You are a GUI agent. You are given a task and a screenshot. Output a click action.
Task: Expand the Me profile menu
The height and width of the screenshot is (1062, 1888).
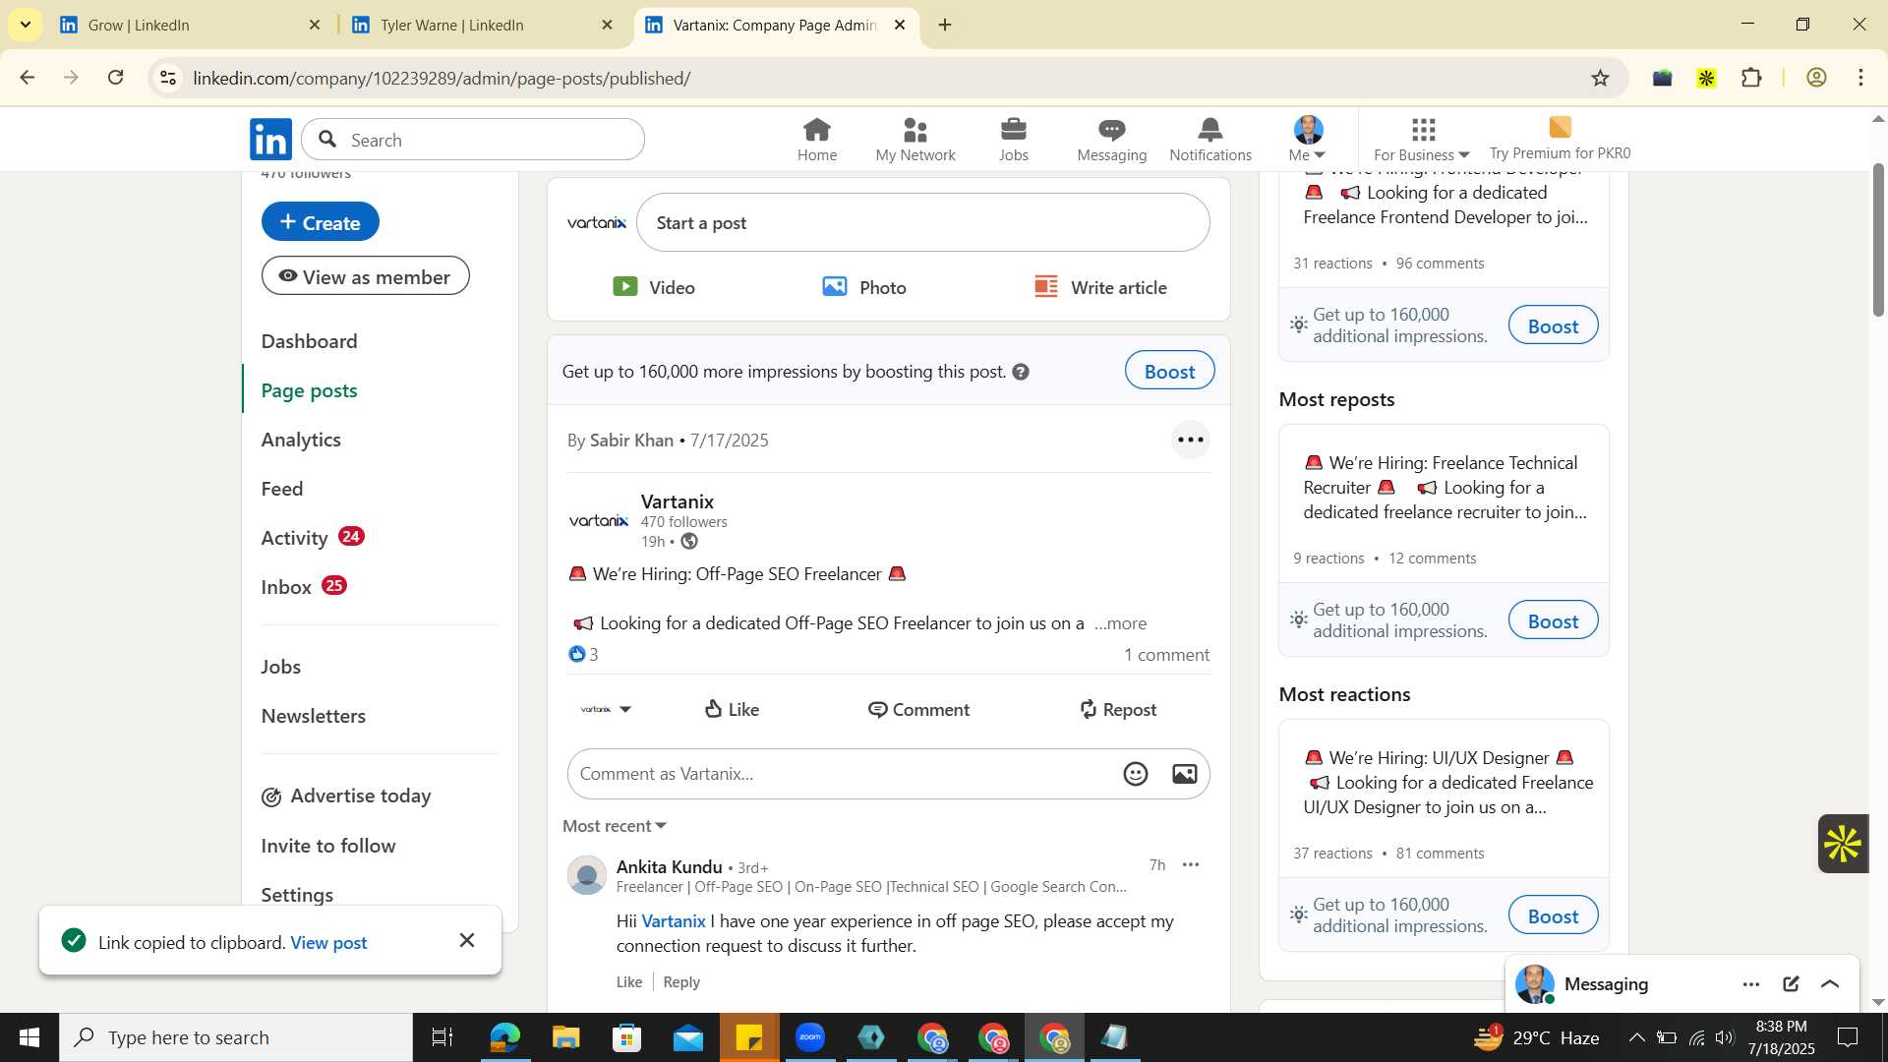pyautogui.click(x=1308, y=140)
